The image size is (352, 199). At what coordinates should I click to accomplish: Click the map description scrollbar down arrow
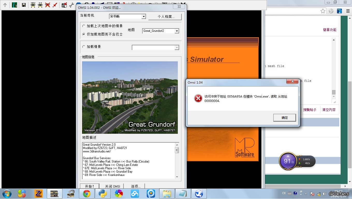177,177
